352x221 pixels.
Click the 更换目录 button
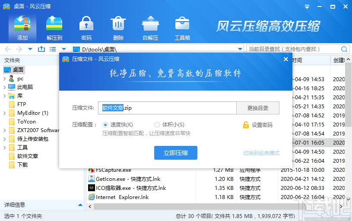258,108
